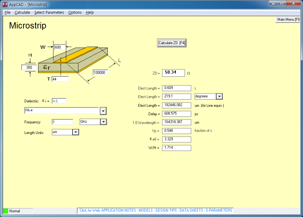
Task: Open the Select Parameters menu
Action: coord(49,13)
